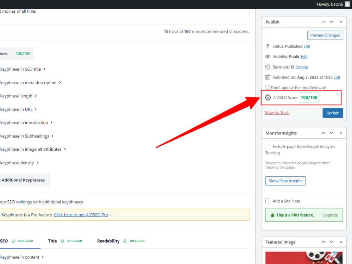Edit the post Visibility

[304, 57]
